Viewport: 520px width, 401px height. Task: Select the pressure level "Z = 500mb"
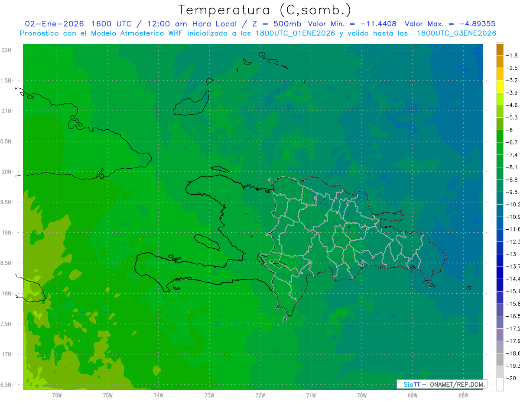click(276, 24)
